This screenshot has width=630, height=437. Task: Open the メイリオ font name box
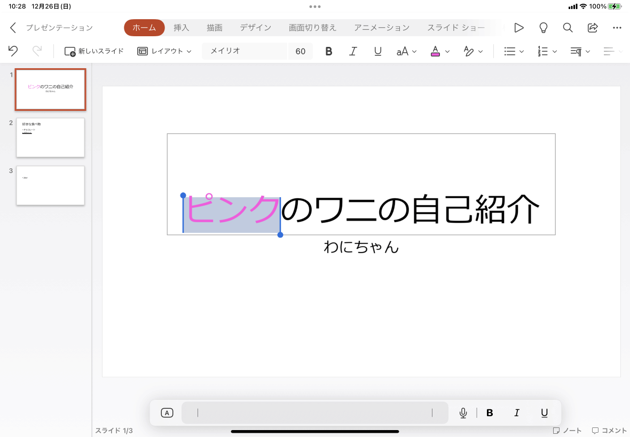point(245,51)
